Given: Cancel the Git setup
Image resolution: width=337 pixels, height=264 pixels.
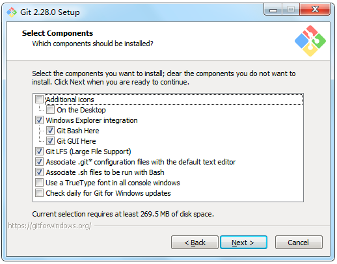Looking at the screenshot, I should tap(299, 243).
